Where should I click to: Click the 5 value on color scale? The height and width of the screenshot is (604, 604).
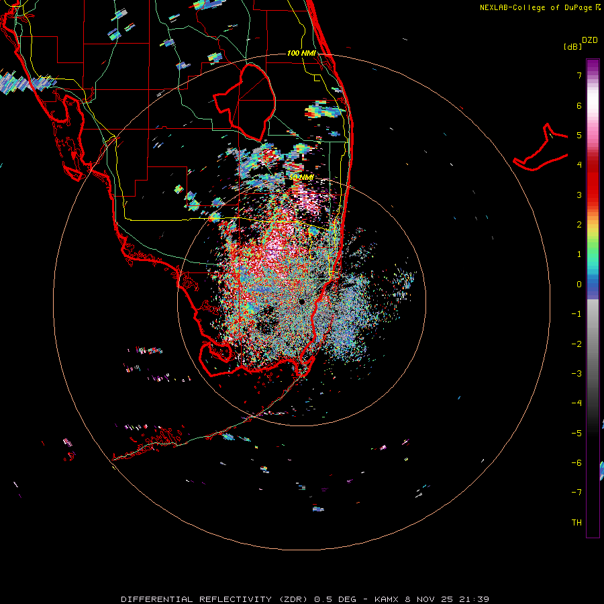[x=579, y=135]
